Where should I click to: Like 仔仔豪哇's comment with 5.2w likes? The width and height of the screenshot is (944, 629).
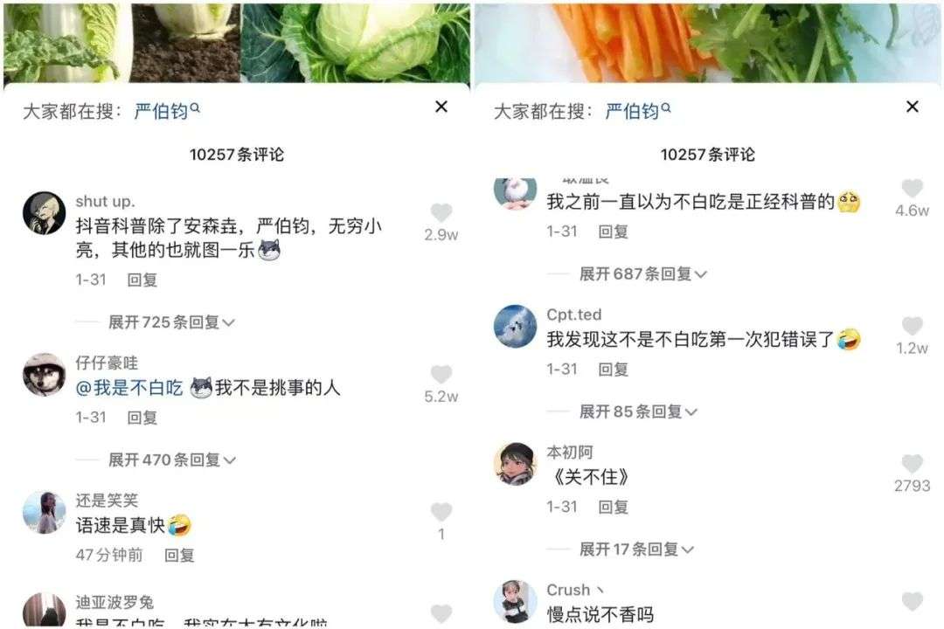(x=441, y=374)
